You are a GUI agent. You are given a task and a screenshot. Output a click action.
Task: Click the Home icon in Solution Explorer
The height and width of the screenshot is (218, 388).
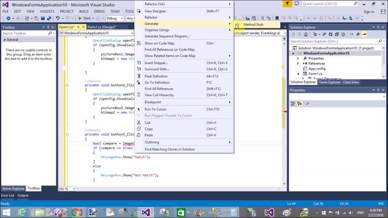coord(306,35)
